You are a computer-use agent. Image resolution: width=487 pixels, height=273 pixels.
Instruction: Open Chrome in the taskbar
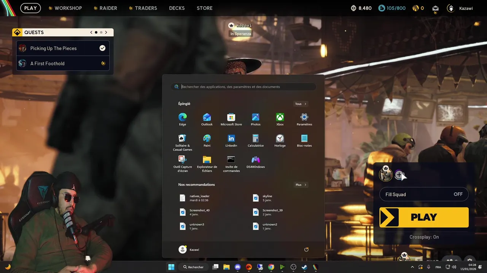pyautogui.click(x=271, y=267)
